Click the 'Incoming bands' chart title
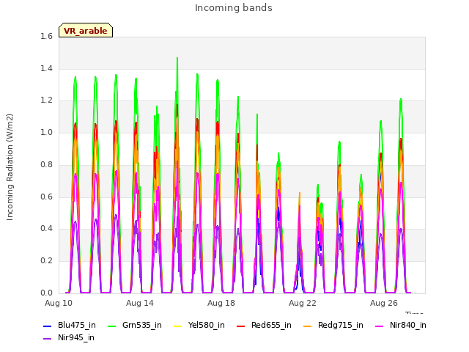Viewport: 469px width, 352px height. (x=234, y=8)
